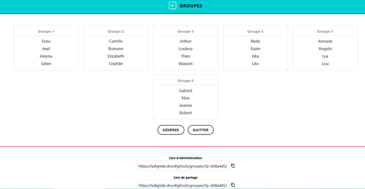This screenshot has width=365, height=189.
Task: Click the name Enzo in Groupe 1
Action: (46, 41)
